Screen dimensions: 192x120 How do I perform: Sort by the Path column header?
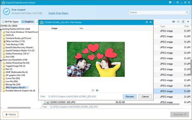[x=187, y=26]
